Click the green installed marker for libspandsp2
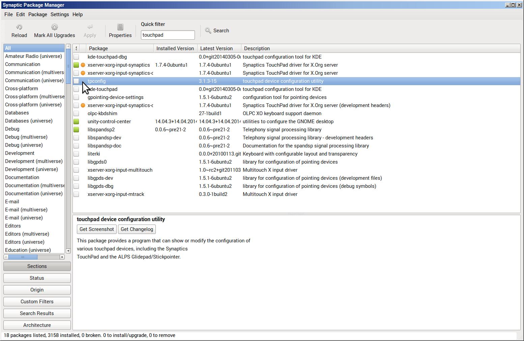The image size is (524, 341). (76, 130)
